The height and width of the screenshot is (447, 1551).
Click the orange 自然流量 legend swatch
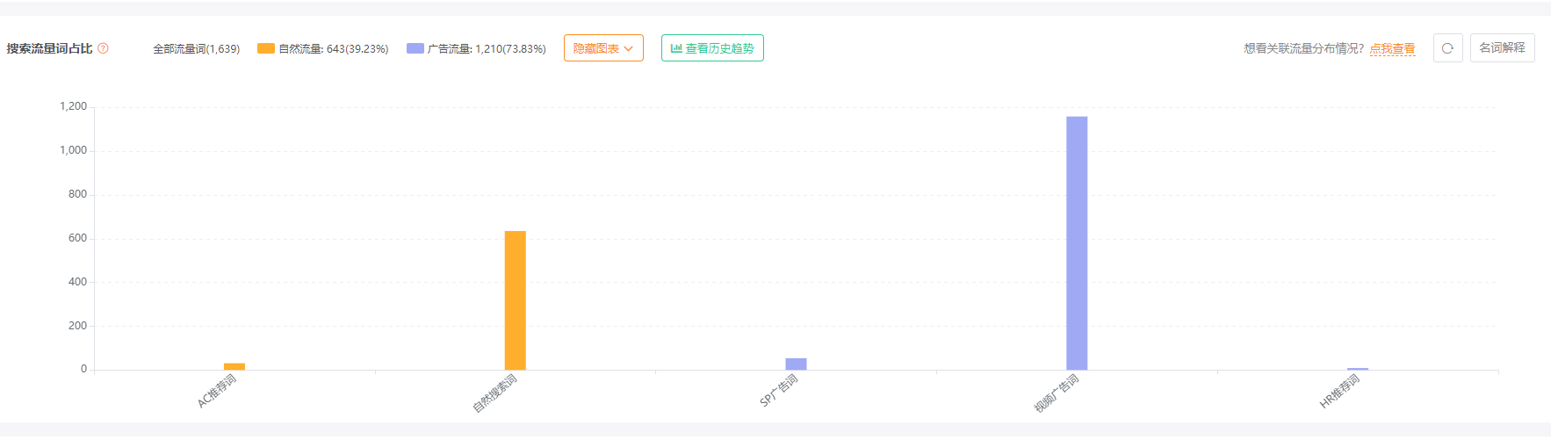coord(266,48)
